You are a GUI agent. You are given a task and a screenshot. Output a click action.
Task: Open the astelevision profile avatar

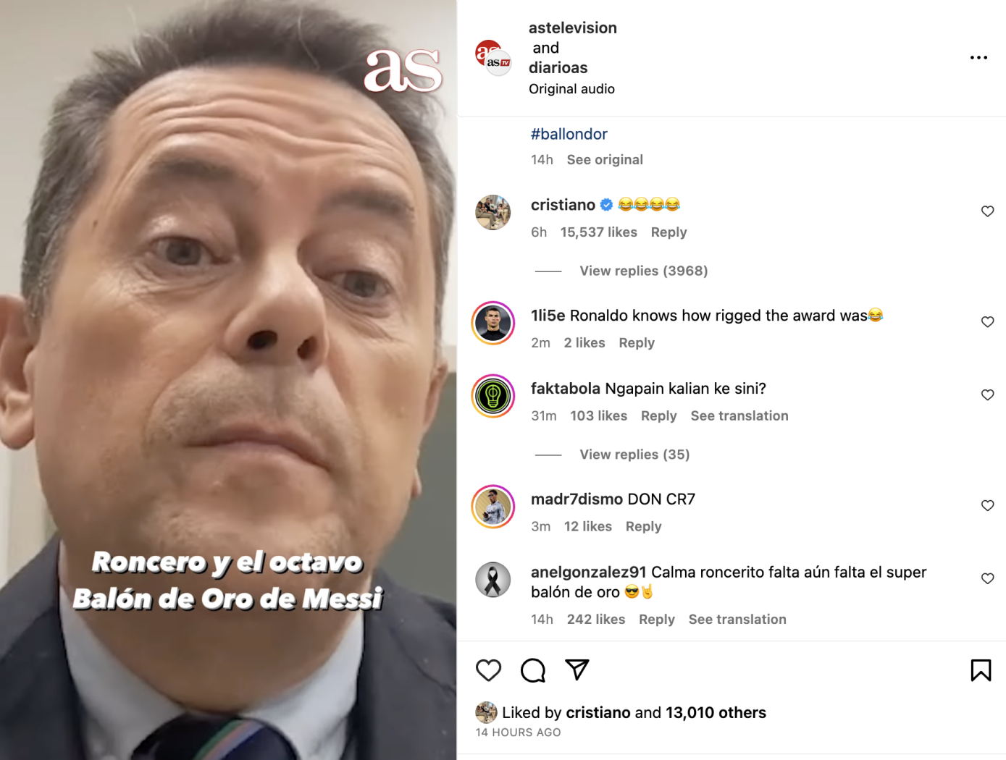[x=493, y=58]
